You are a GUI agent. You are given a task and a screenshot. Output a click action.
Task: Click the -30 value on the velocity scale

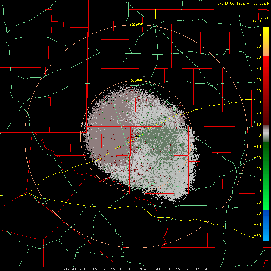pos(257,169)
